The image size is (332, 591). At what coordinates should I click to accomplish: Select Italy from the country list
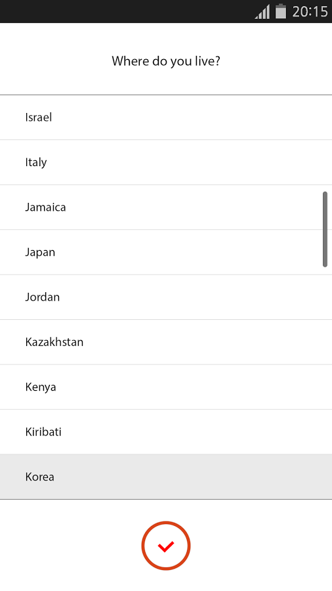pyautogui.click(x=166, y=162)
